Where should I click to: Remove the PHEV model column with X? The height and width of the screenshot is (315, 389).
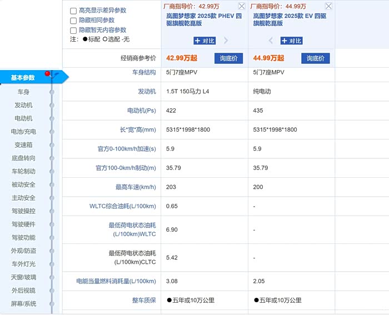click(241, 6)
